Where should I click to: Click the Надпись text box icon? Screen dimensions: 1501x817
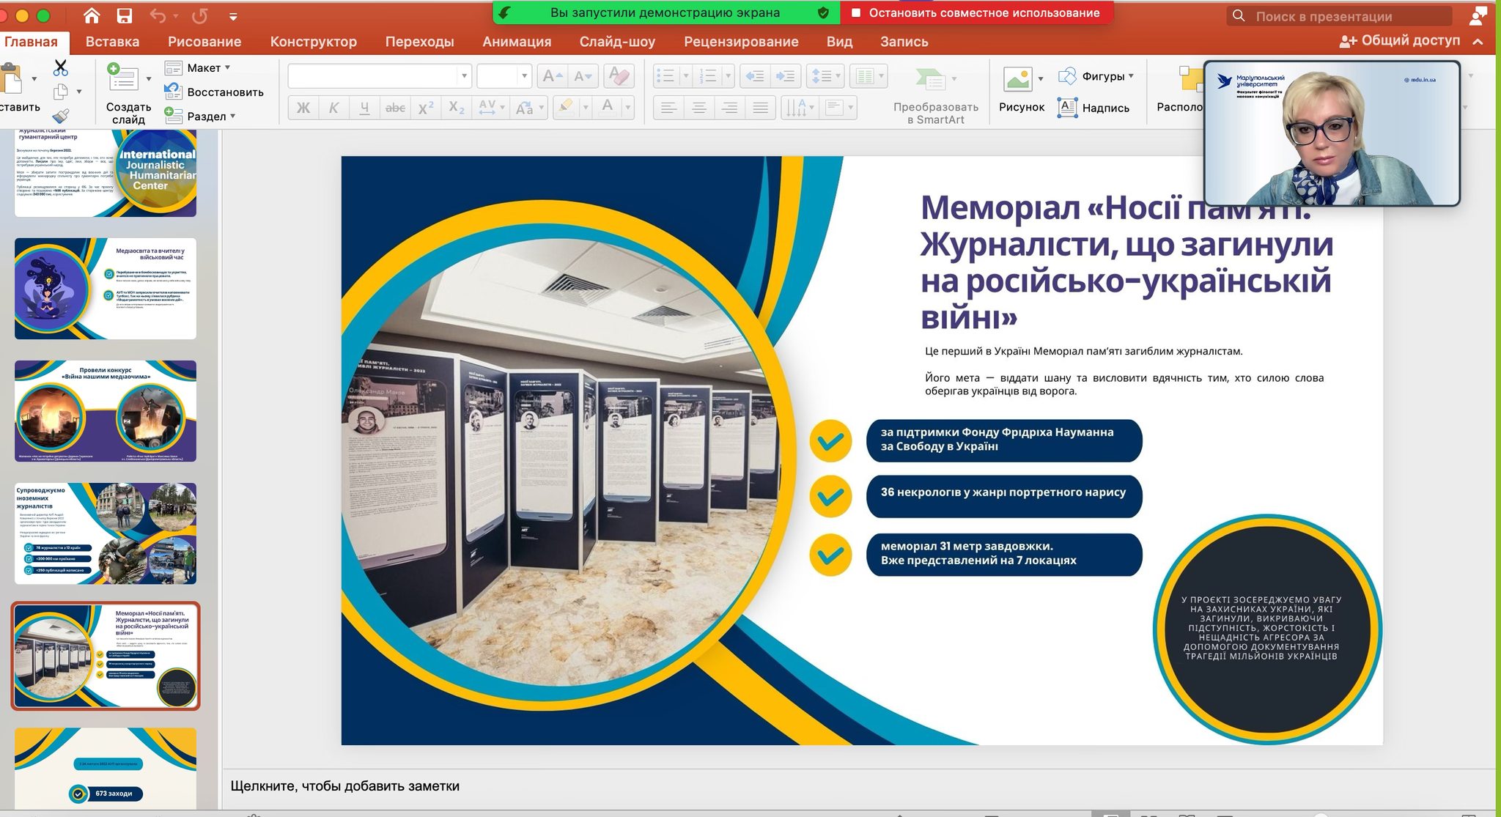[1068, 108]
